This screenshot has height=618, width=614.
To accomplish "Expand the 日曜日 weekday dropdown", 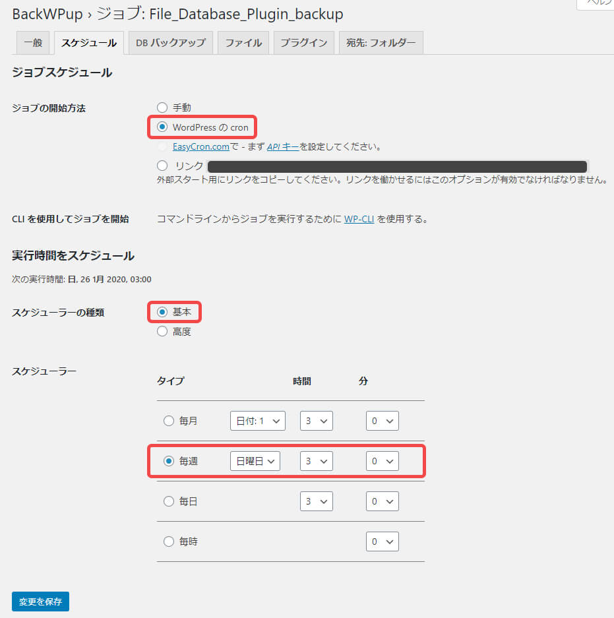I will click(x=255, y=461).
